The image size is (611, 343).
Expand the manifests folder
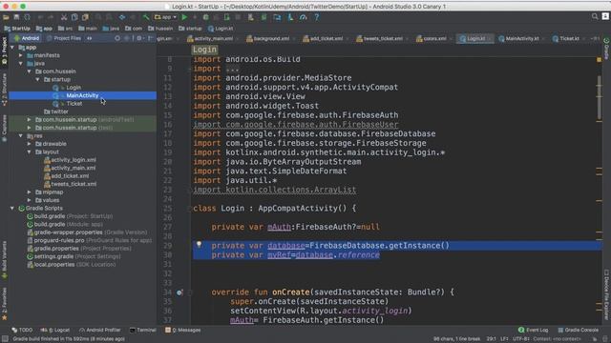[x=21, y=55]
